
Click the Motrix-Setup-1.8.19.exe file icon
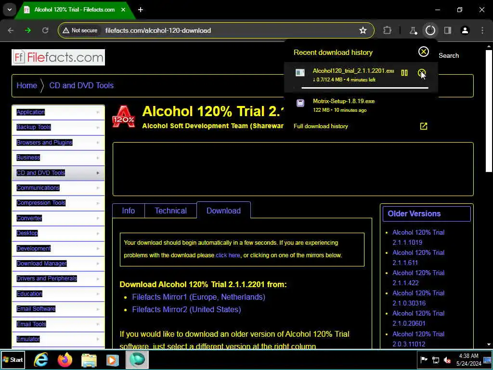coord(300,103)
